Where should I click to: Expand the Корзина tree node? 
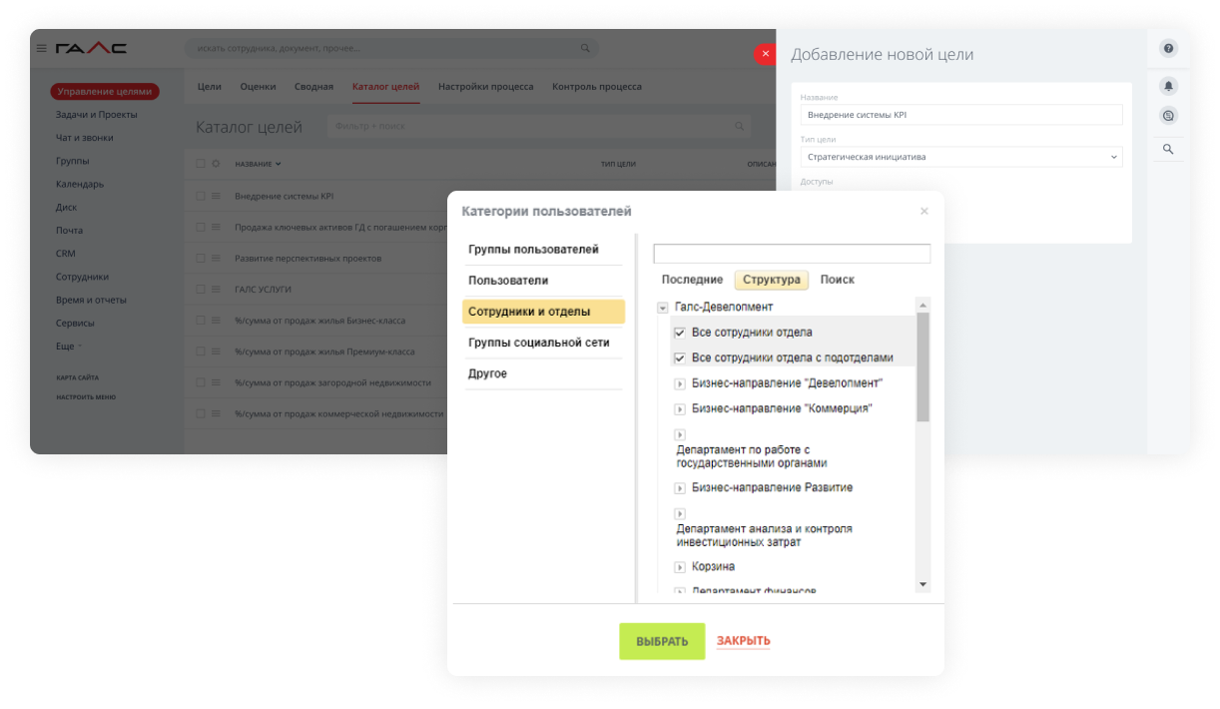[680, 567]
